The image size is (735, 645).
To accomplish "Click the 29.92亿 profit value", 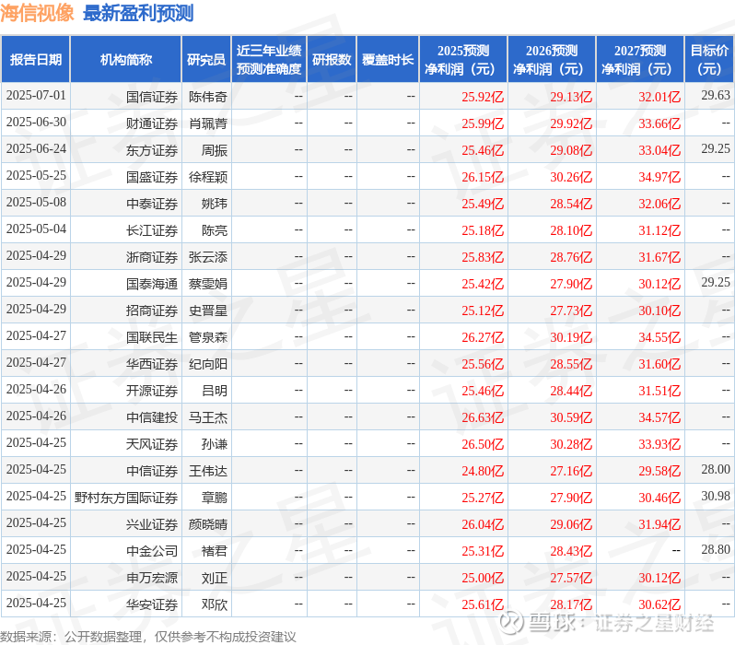I will pyautogui.click(x=571, y=123).
